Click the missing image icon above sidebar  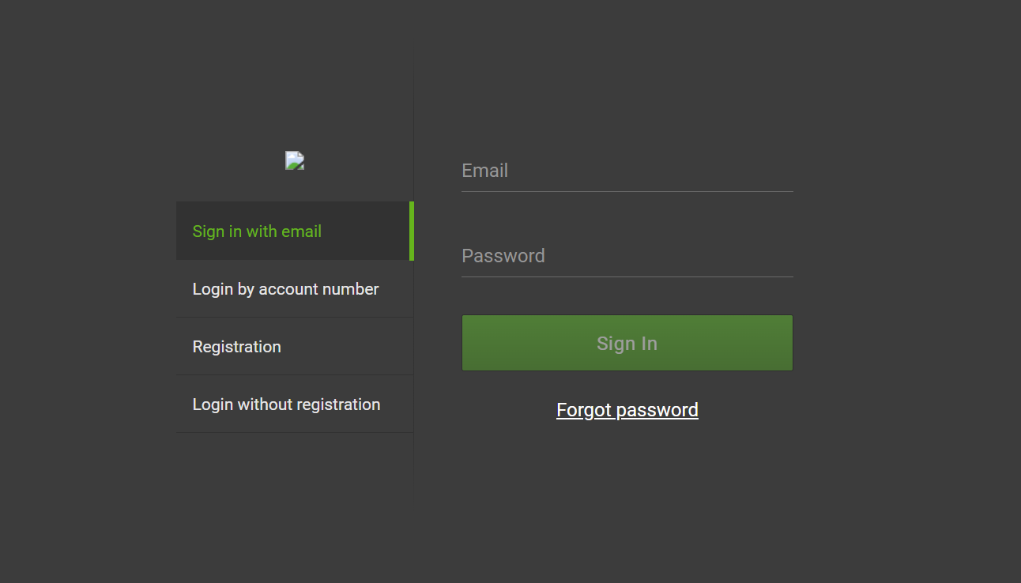click(x=295, y=160)
